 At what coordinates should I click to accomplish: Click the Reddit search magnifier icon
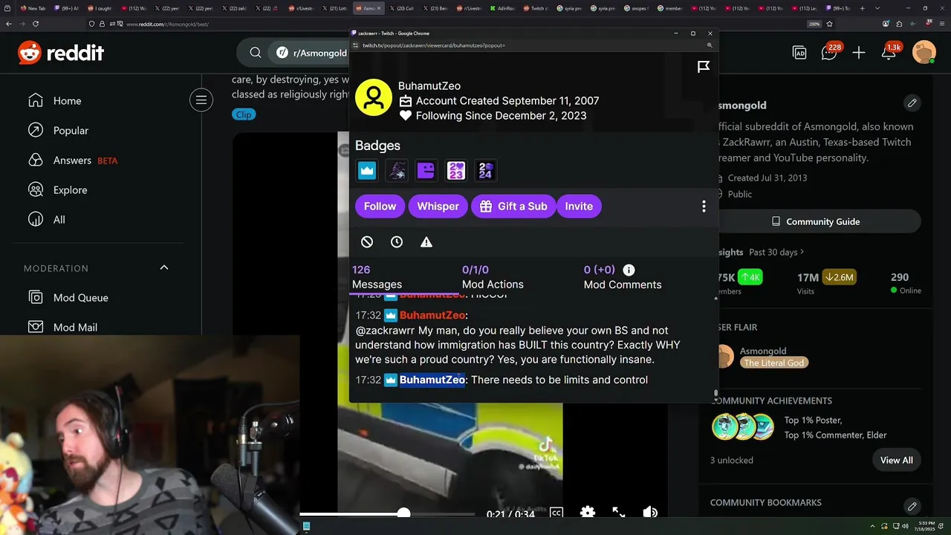point(256,53)
